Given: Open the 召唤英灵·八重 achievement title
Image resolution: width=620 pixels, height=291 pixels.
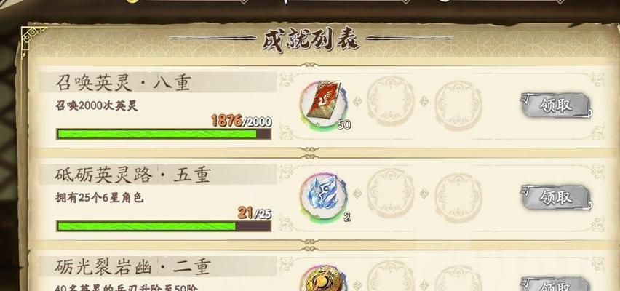Looking at the screenshot, I should 124,83.
